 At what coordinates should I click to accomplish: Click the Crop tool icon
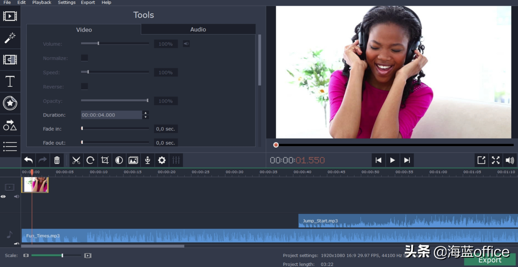point(105,160)
